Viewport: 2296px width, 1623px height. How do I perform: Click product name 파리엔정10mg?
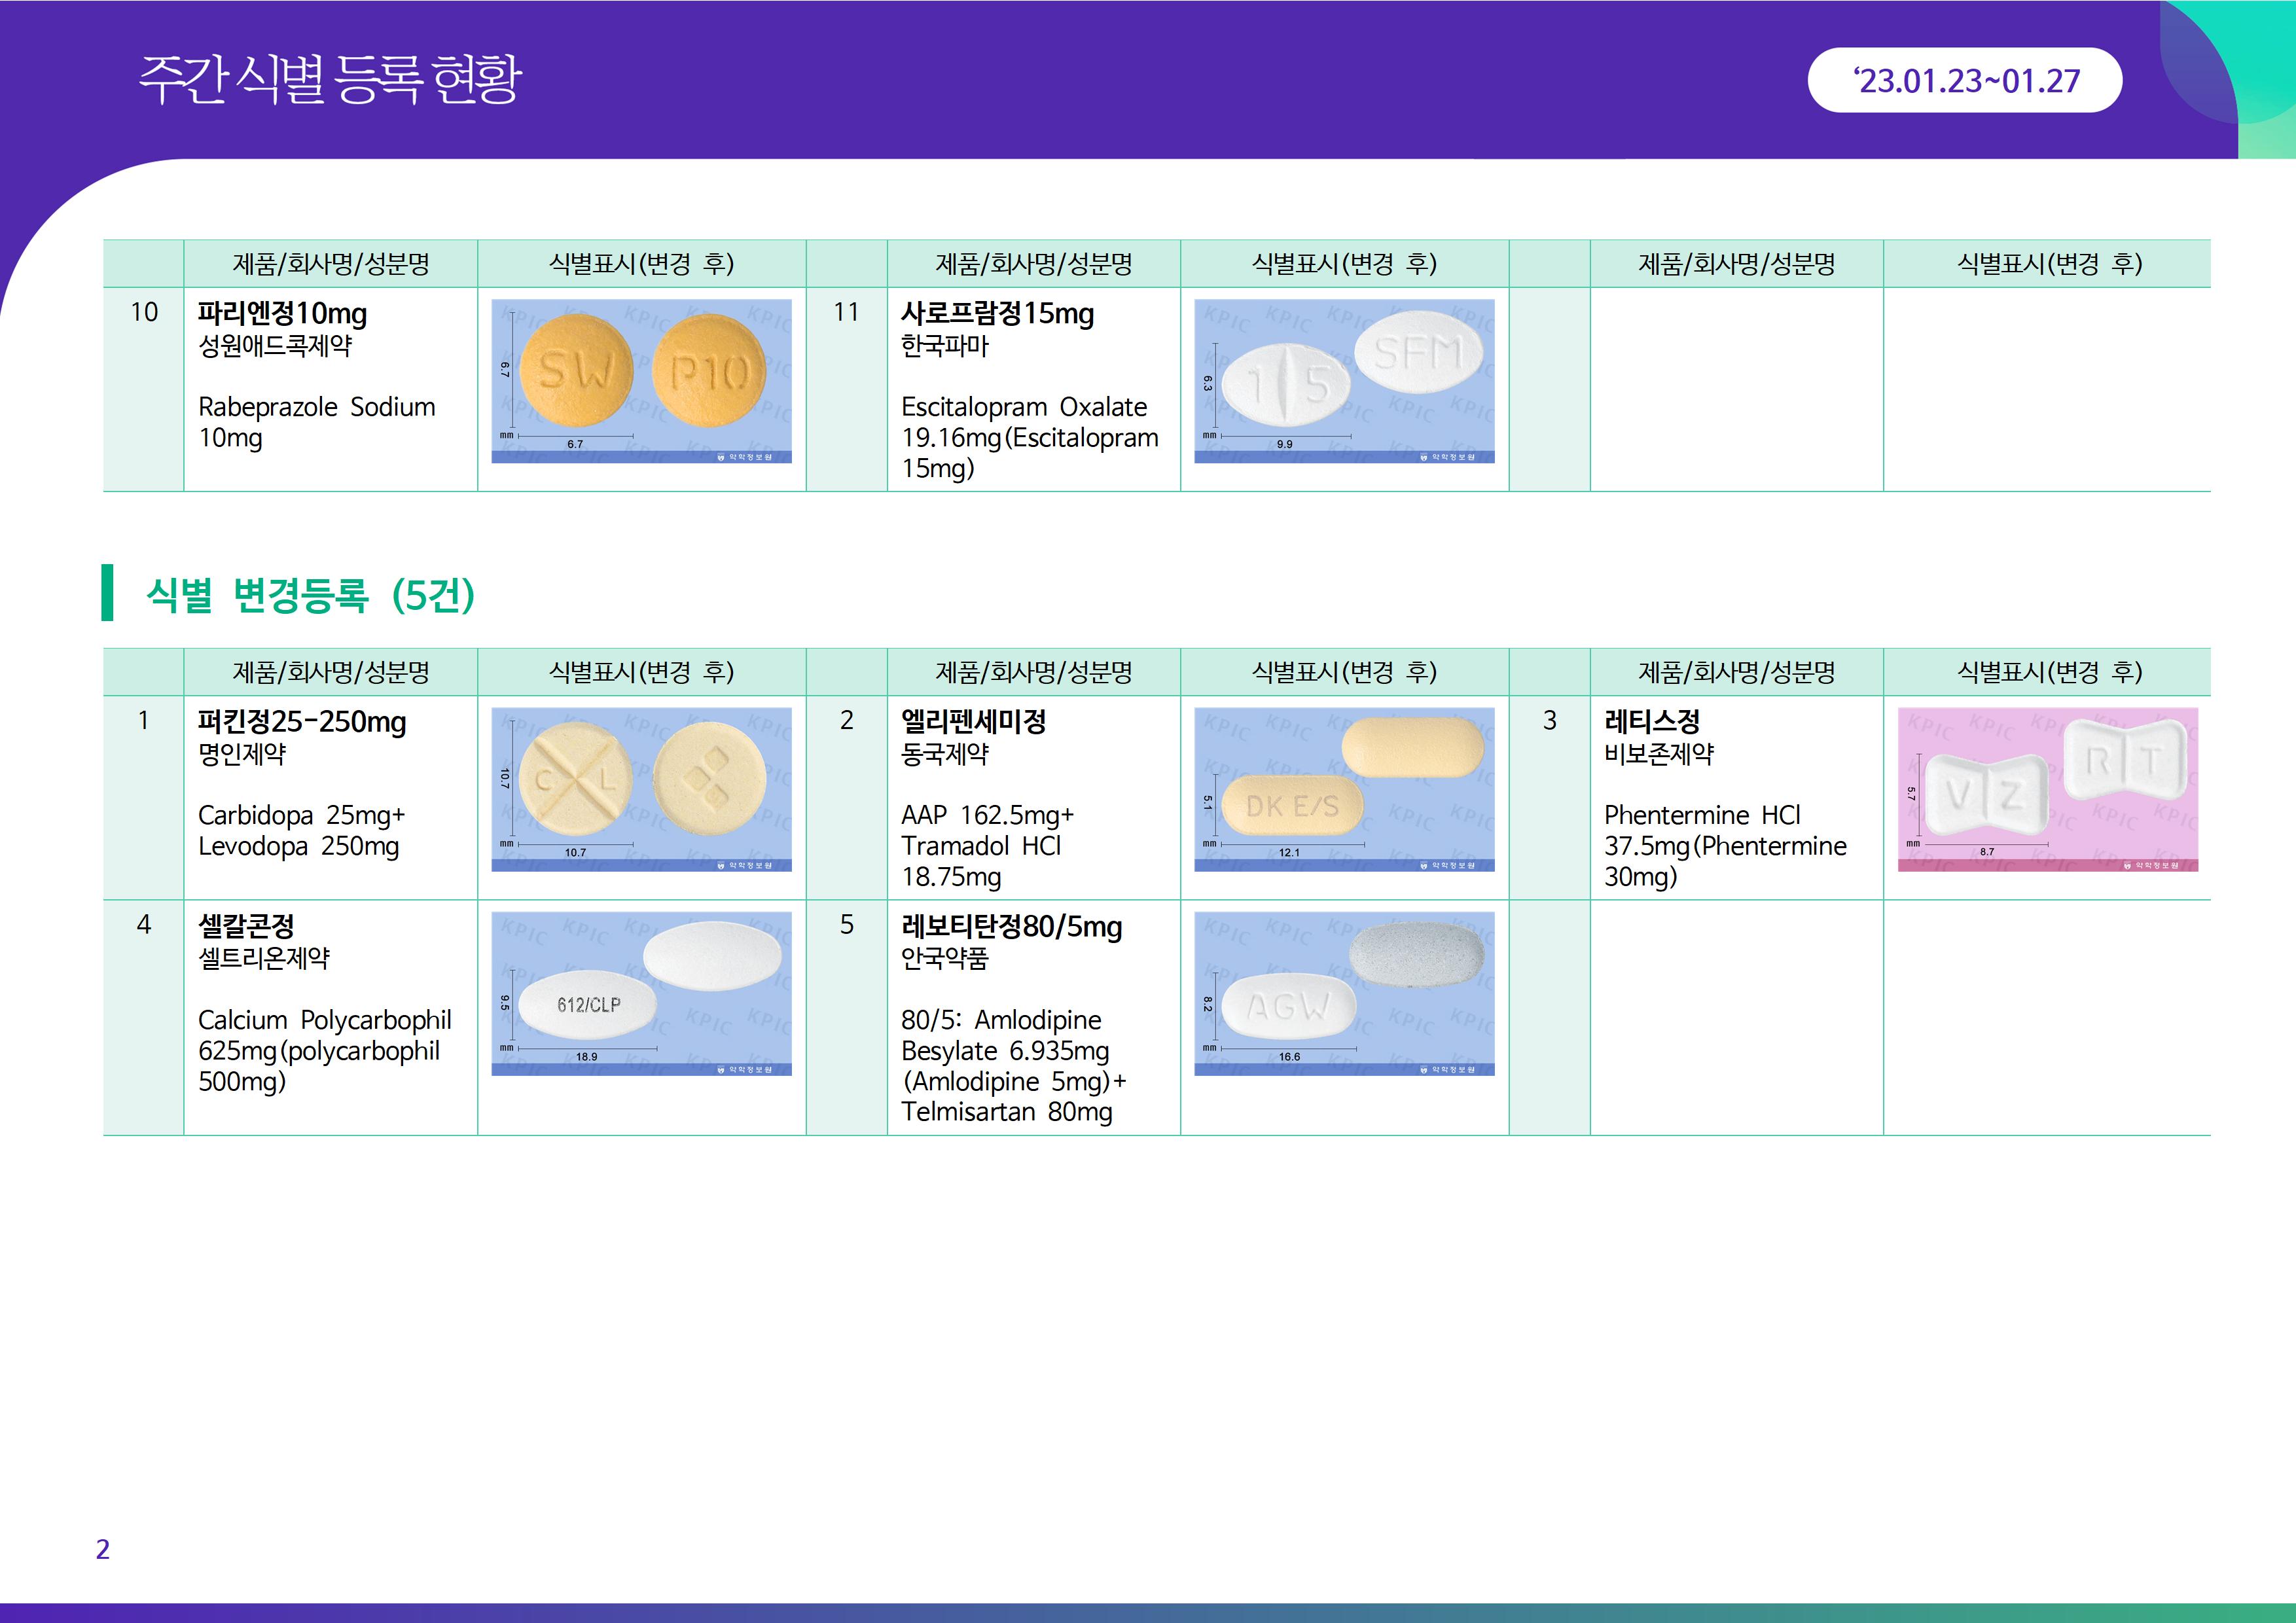282,314
